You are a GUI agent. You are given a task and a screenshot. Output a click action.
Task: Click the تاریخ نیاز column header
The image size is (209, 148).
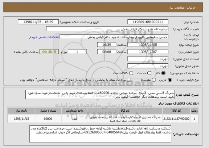coord(21,111)
